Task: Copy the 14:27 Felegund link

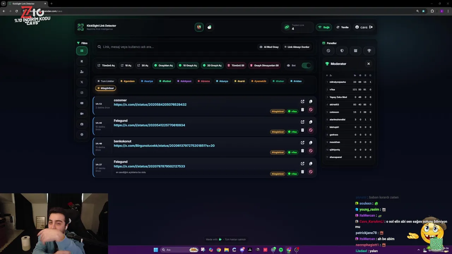Action: click(311, 164)
